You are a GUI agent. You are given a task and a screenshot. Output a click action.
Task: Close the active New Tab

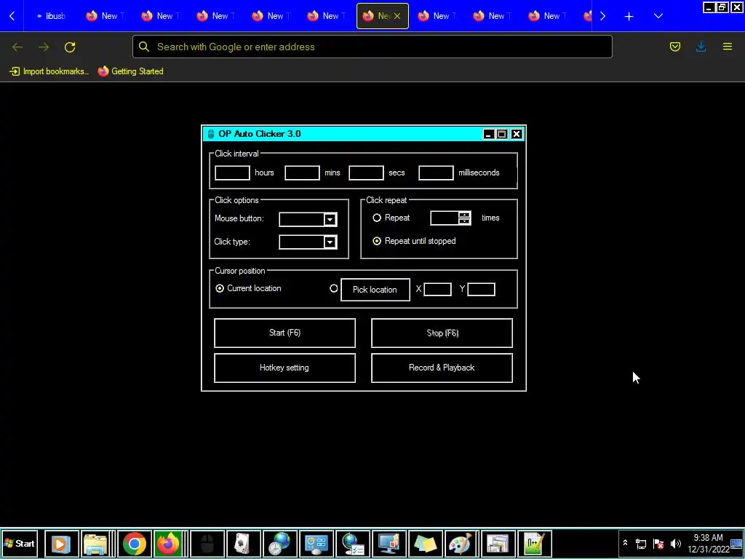click(x=397, y=16)
